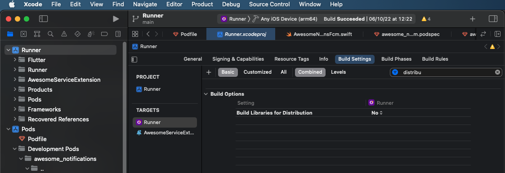The width and height of the screenshot is (505, 173).
Task: Switch to Combined view
Action: click(310, 72)
